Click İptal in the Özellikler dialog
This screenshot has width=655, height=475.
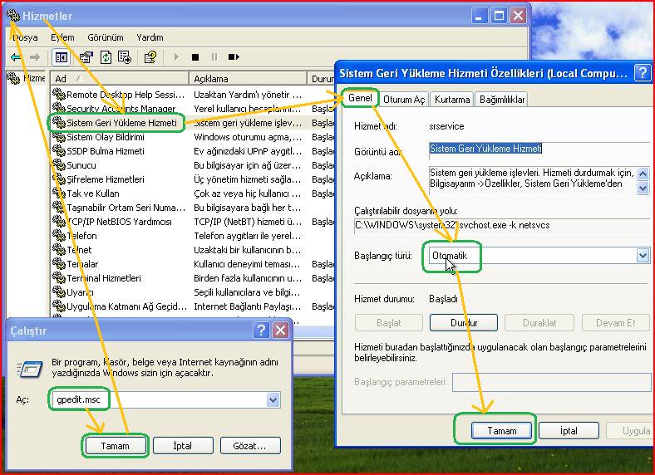[x=569, y=430]
